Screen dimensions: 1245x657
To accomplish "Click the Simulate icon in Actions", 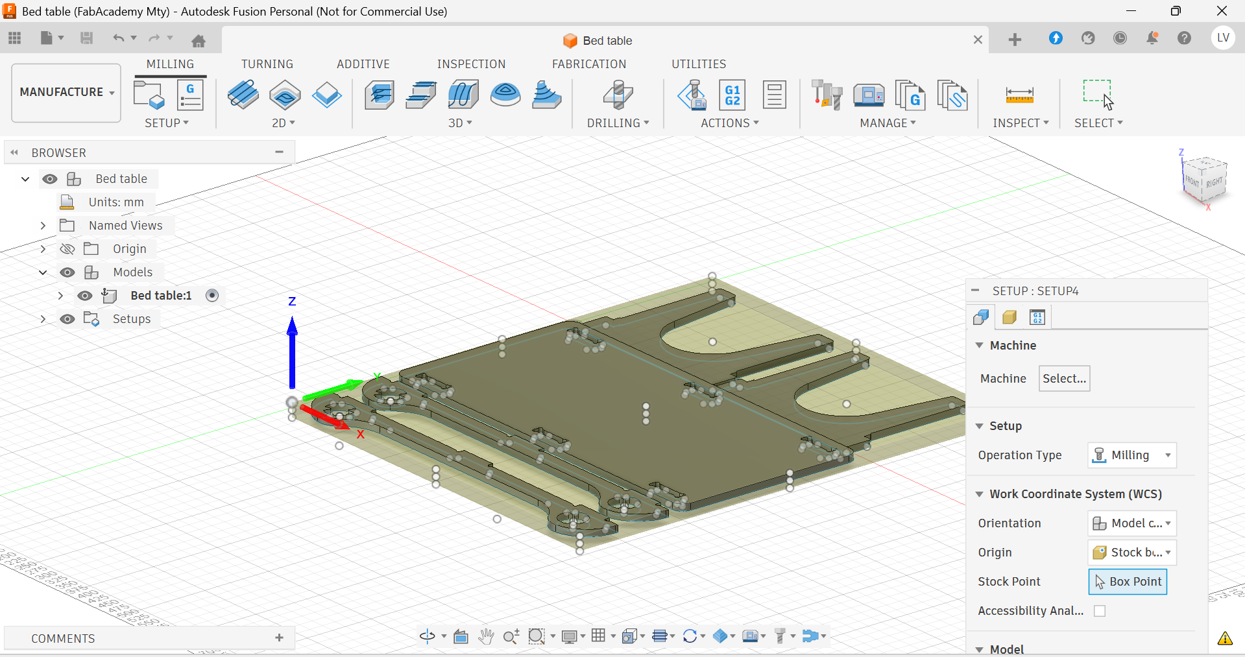I will tap(692, 95).
